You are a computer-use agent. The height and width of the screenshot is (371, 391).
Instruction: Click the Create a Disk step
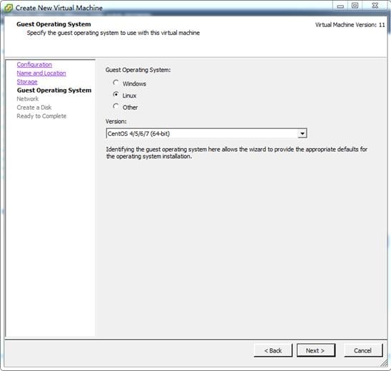point(34,108)
